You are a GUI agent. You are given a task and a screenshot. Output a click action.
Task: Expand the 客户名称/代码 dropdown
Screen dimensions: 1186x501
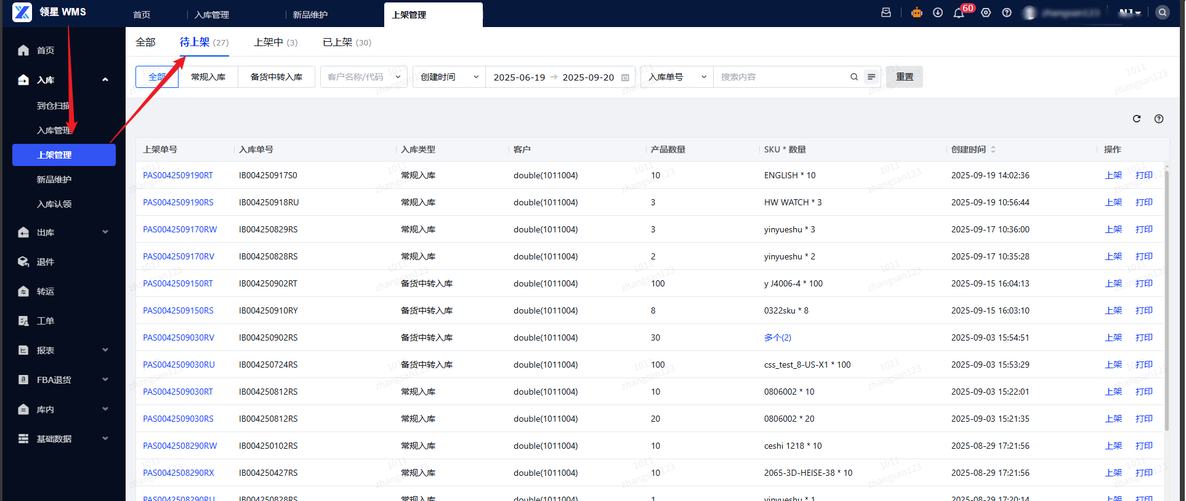[x=363, y=77]
